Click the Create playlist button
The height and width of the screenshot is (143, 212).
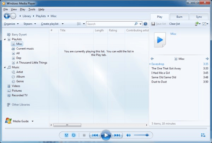click(50, 24)
